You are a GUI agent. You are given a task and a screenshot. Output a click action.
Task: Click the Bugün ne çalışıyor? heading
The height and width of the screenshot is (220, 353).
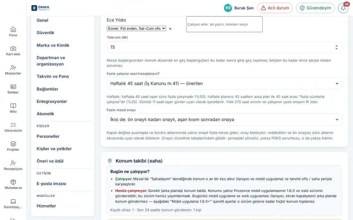130,172
